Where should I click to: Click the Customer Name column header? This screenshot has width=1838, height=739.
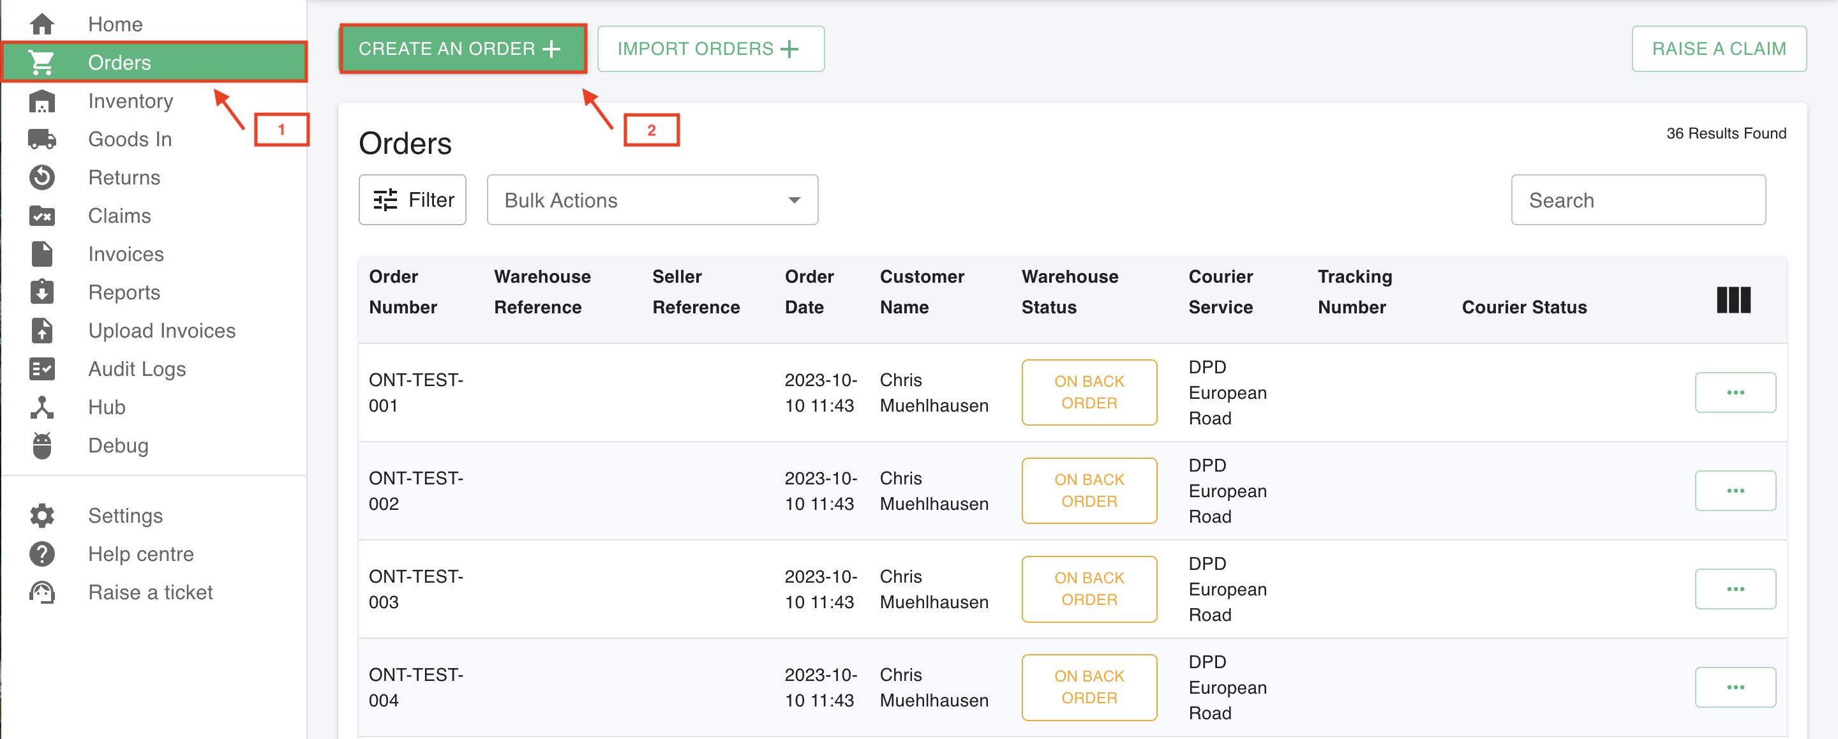point(922,292)
